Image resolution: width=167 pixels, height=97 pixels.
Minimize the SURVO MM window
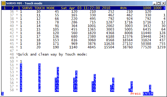click(154, 3)
